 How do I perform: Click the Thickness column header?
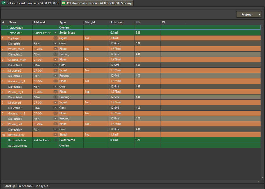point(122,22)
